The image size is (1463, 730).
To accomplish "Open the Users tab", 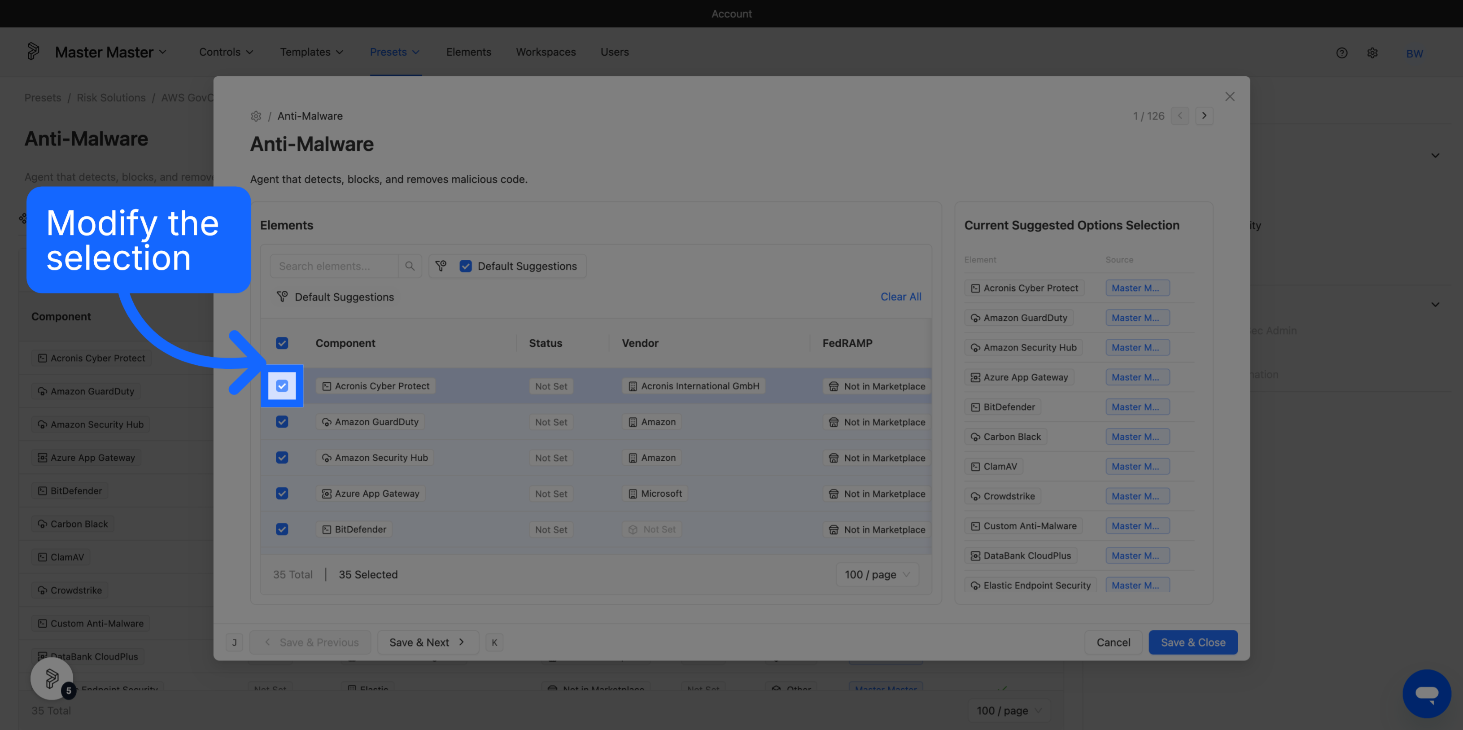I will tap(615, 52).
